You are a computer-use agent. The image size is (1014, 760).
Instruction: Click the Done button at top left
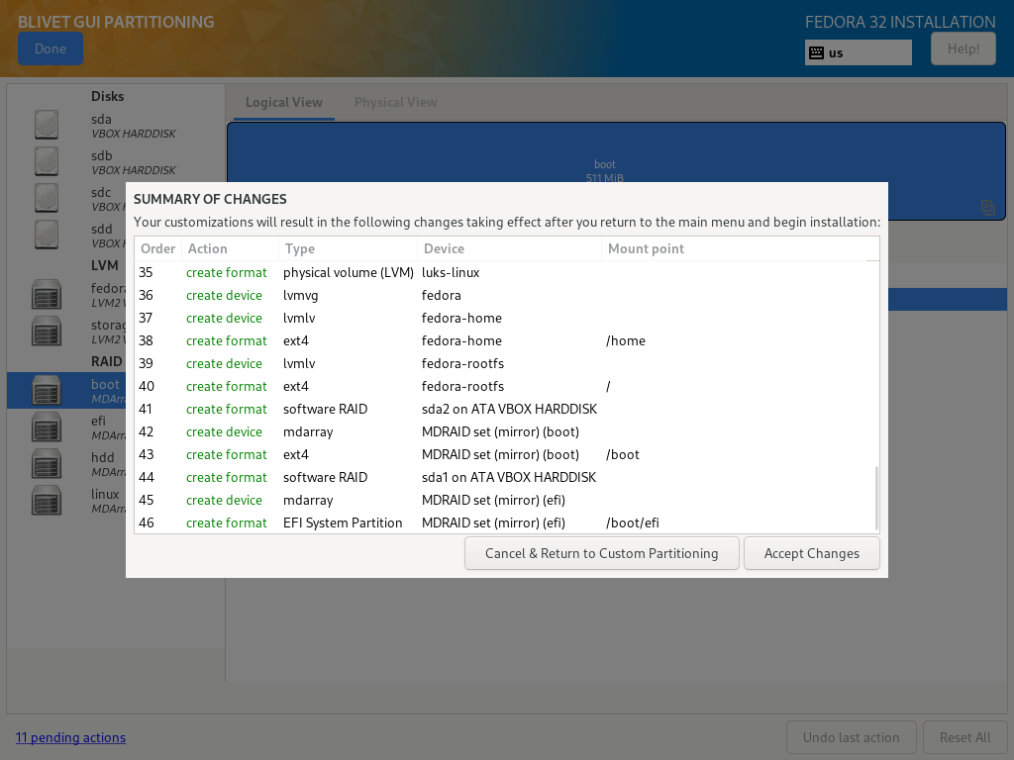pyautogui.click(x=51, y=48)
